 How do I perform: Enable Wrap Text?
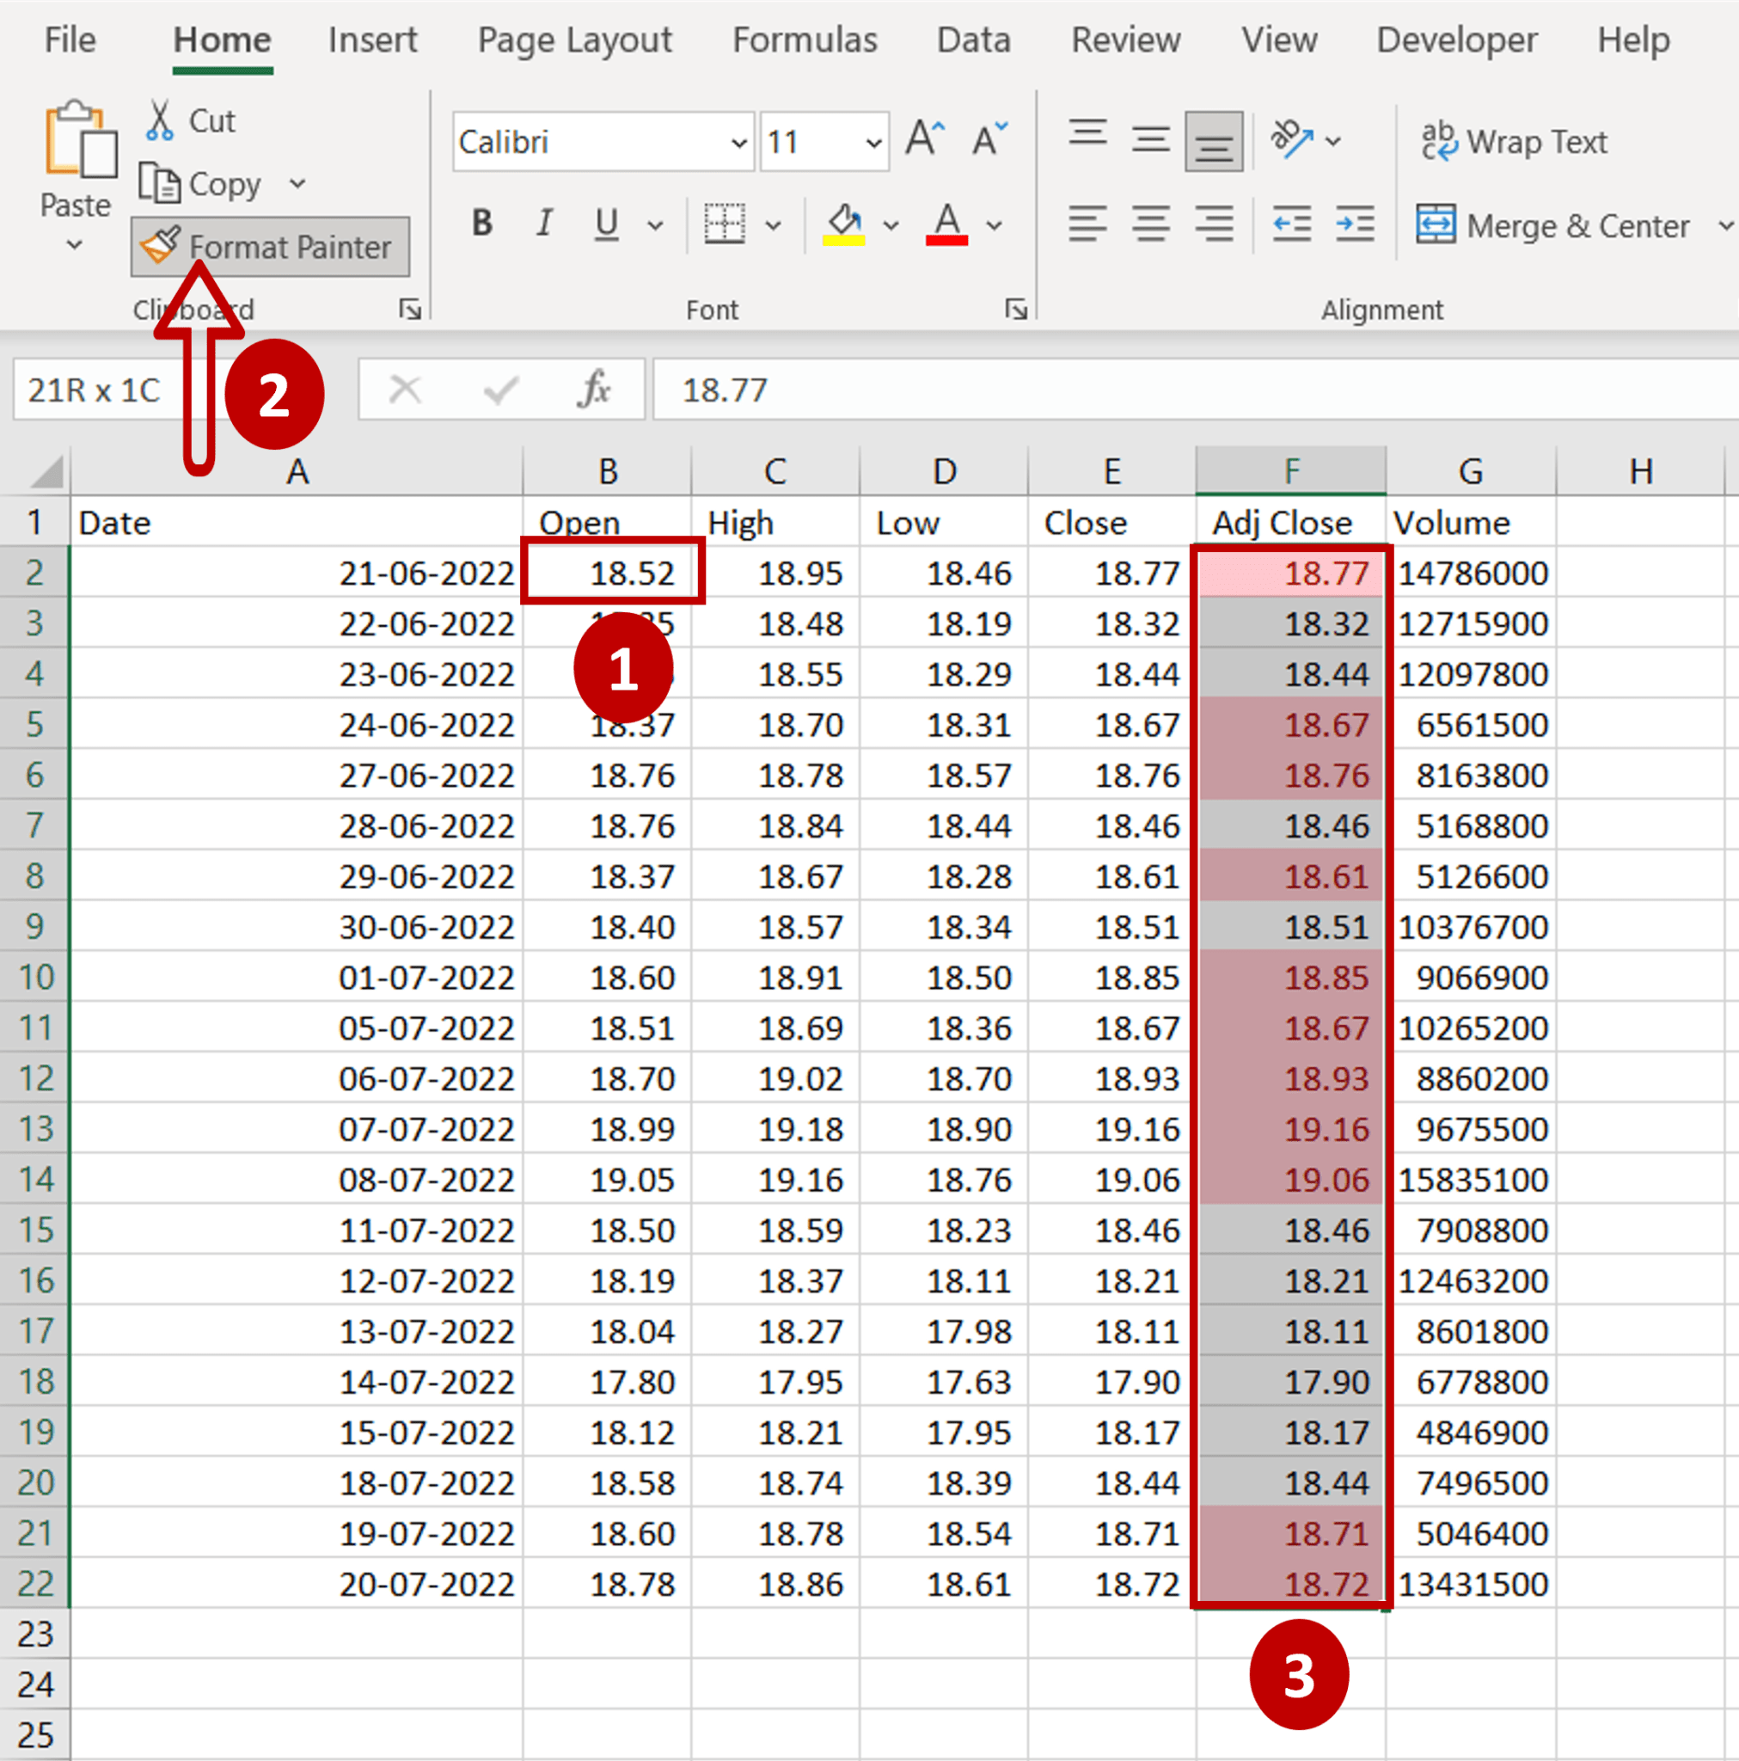(x=1515, y=140)
